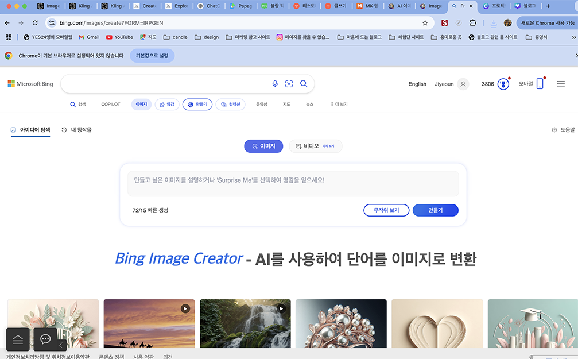The image size is (578, 359).
Task: Reload the page
Action: (35, 23)
